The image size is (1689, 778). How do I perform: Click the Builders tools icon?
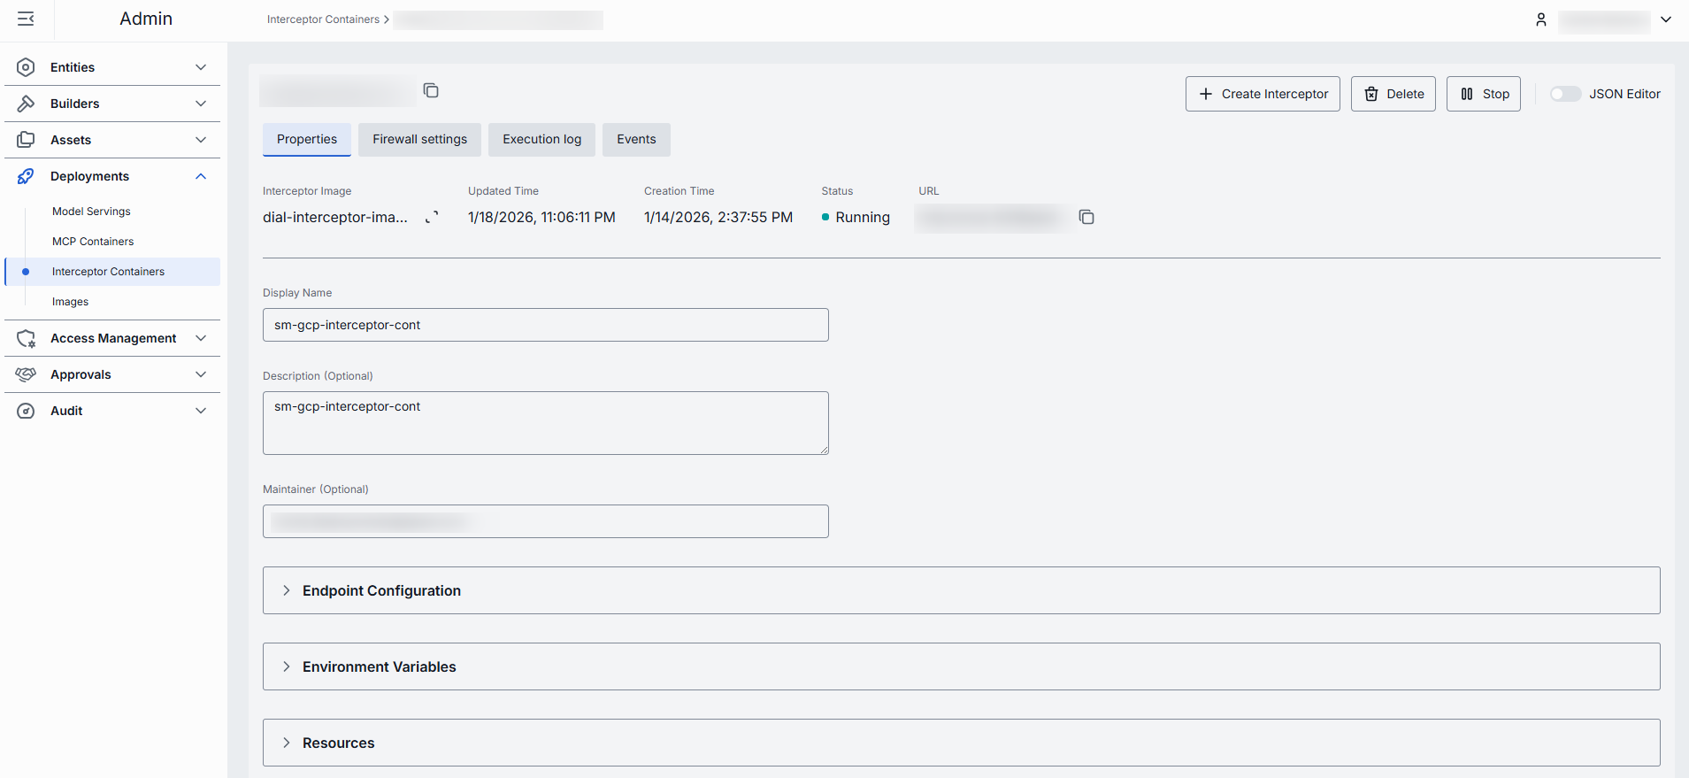26,104
